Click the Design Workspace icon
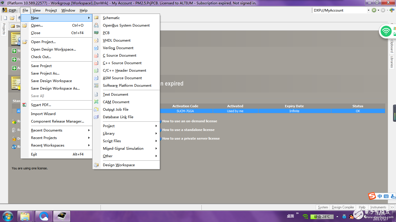This screenshot has height=222, width=396. tap(96, 165)
